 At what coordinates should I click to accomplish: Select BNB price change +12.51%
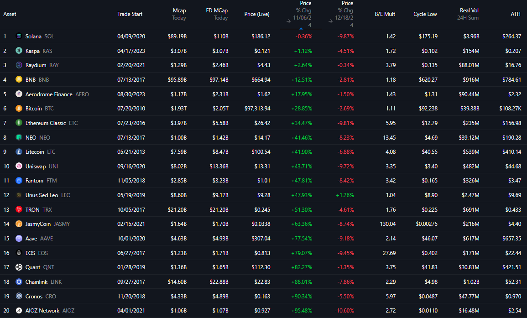(302, 80)
